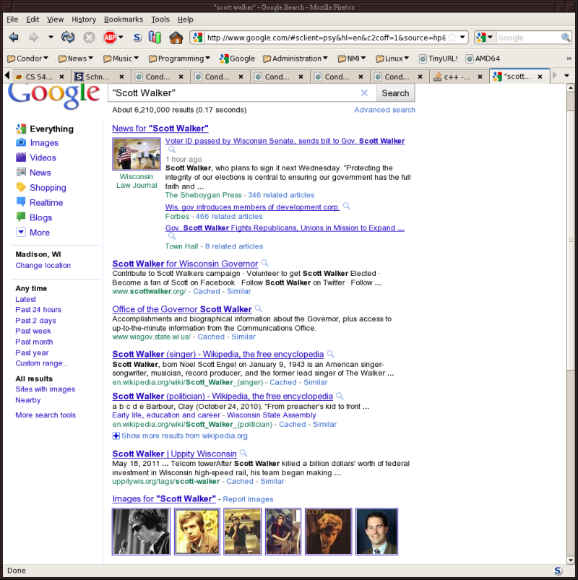Close the c++ tab
578x580 pixels.
[480, 77]
